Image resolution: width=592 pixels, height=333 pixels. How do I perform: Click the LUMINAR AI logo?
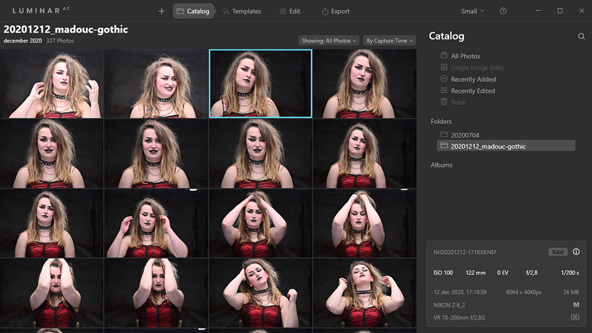pos(41,10)
